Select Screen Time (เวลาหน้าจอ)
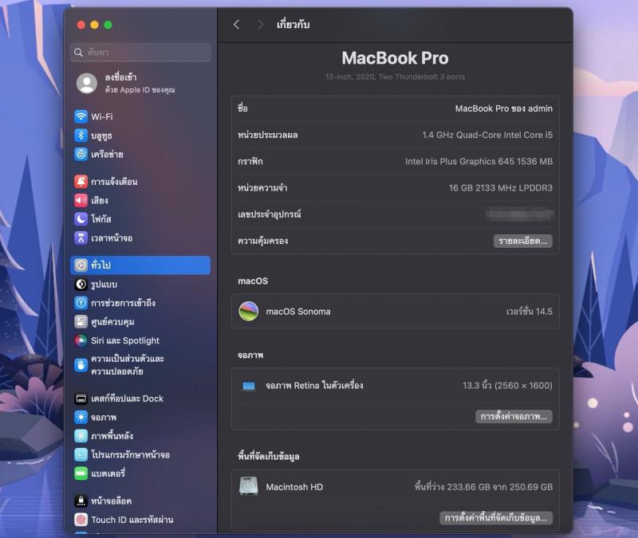 point(140,238)
